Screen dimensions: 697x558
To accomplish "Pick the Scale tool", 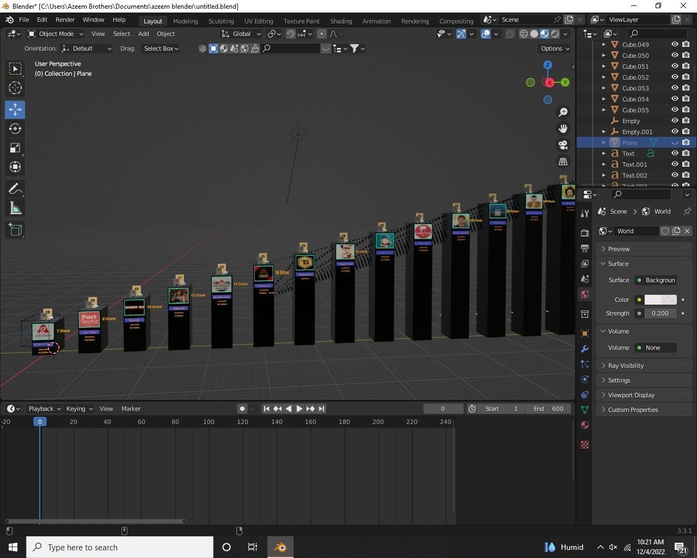I will [x=15, y=148].
